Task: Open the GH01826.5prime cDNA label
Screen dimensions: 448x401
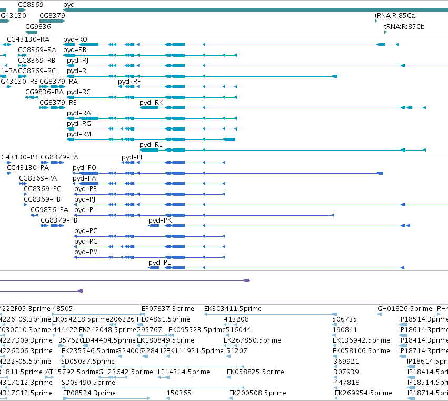Action: click(x=405, y=309)
